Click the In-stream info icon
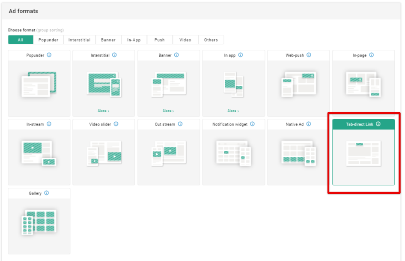Viewport: 405px width, 261px height. coord(49,124)
